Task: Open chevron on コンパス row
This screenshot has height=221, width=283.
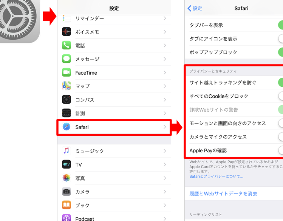Action: click(165, 100)
